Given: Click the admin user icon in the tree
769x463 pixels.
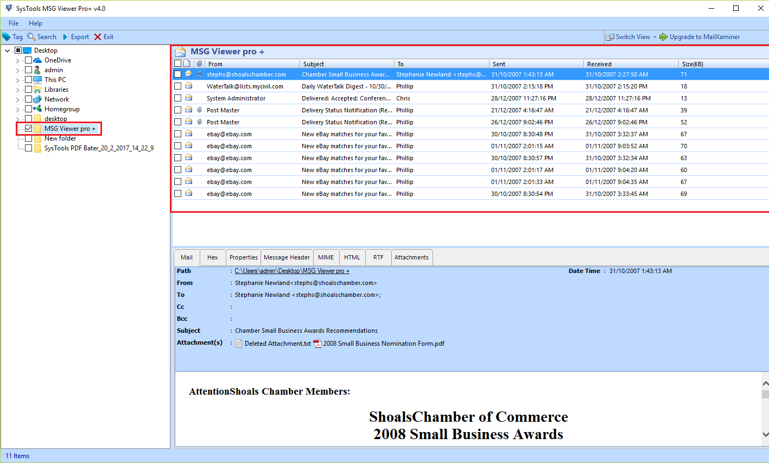Looking at the screenshot, I should [x=37, y=70].
